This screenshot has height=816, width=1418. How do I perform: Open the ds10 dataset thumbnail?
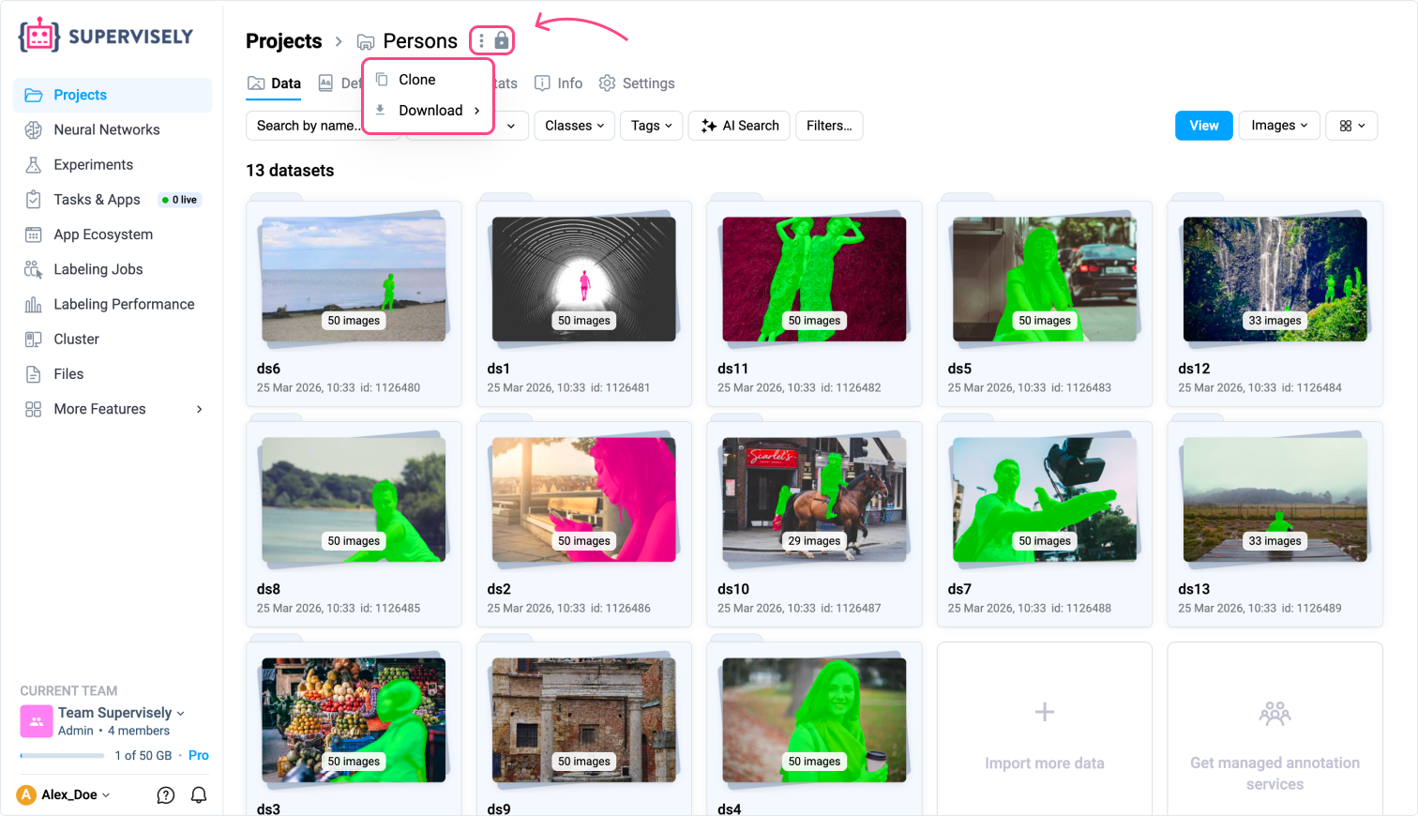[813, 498]
